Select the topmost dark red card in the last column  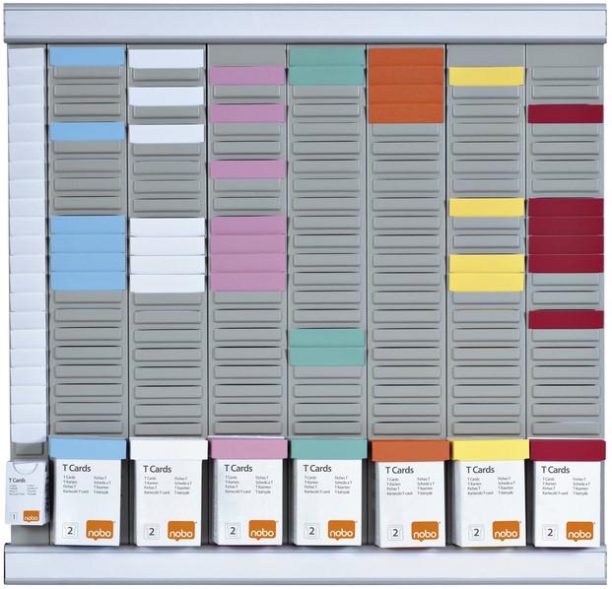(565, 113)
